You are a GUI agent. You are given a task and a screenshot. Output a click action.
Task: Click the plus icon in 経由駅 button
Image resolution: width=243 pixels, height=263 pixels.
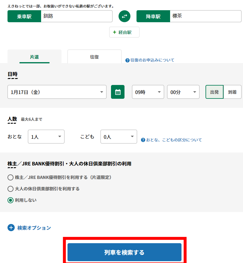pyautogui.click(x=115, y=32)
